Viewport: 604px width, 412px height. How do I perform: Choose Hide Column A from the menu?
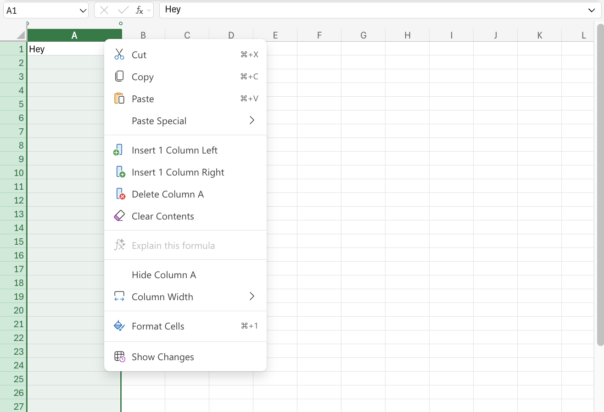click(x=164, y=275)
